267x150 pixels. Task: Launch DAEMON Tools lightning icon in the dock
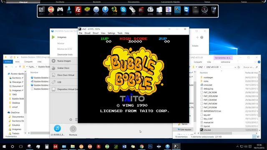(105, 10)
